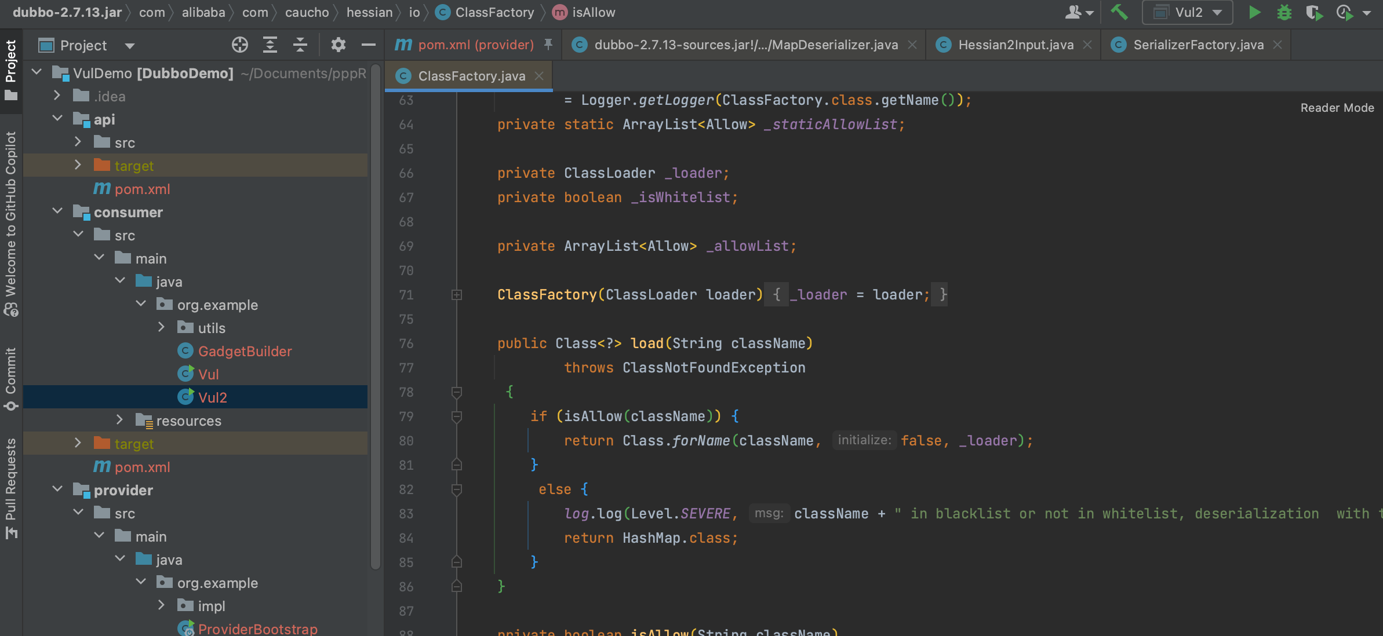This screenshot has width=1383, height=636.
Task: Open the more run actions arrow
Action: click(1367, 13)
